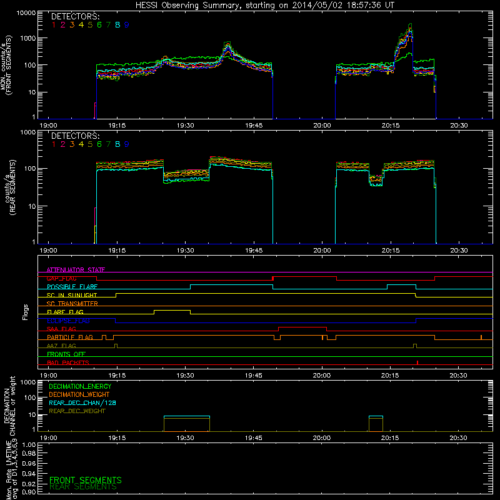Click the MON. counts/s (FRONT SEGMENTS) axis title

pyautogui.click(x=6, y=65)
